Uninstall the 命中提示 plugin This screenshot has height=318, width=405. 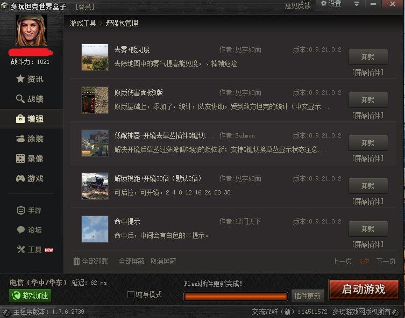(x=368, y=229)
